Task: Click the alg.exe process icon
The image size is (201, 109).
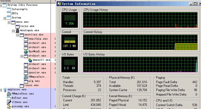Action: 26,81
